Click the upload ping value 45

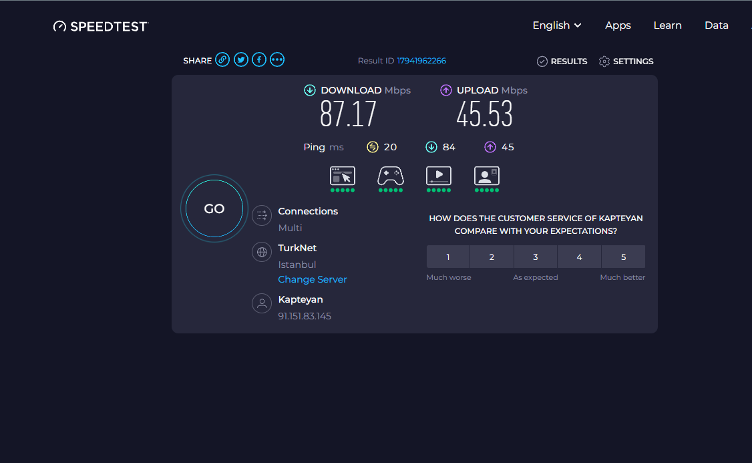click(x=508, y=147)
